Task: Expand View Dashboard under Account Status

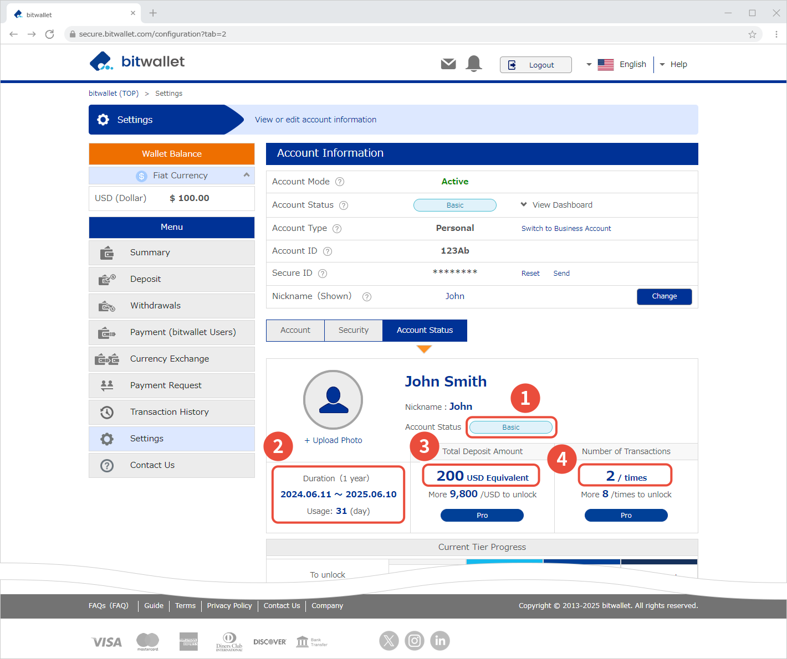Action: click(556, 205)
